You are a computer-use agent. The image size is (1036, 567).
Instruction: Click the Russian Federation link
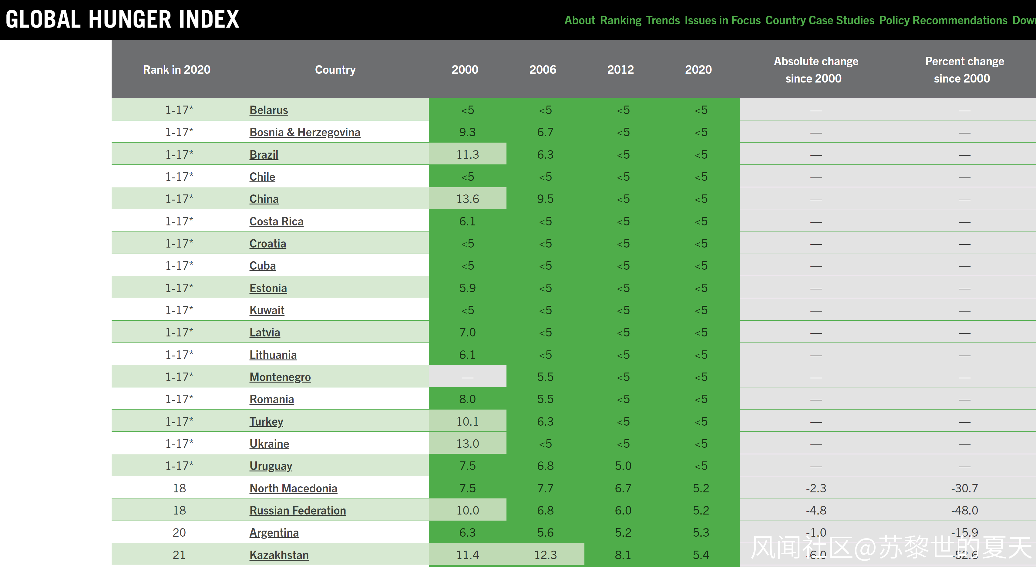point(298,510)
